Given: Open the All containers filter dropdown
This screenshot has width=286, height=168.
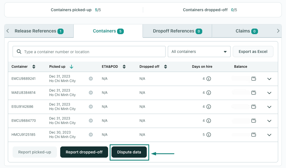Looking at the screenshot, I should [199, 52].
